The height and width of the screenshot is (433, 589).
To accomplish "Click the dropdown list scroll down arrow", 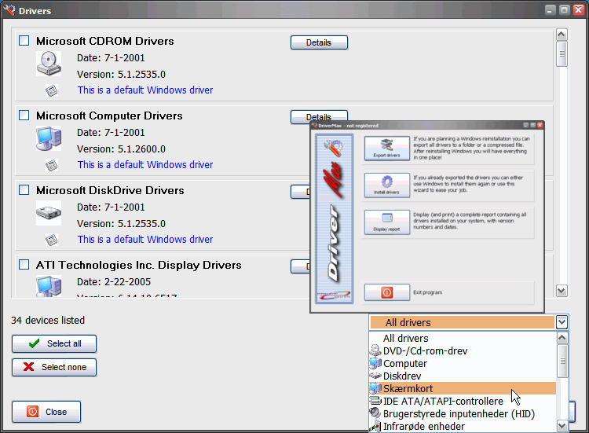I will tap(562, 426).
